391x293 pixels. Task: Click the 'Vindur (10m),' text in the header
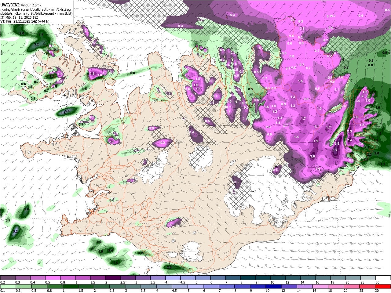click(31, 5)
